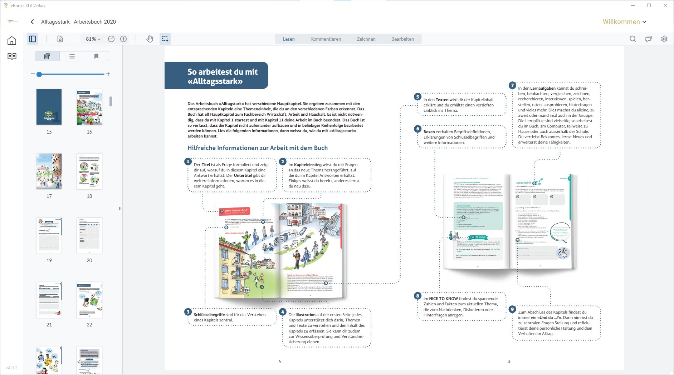Image resolution: width=674 pixels, height=375 pixels.
Task: Activate the marquee selection tool
Action: pos(165,39)
